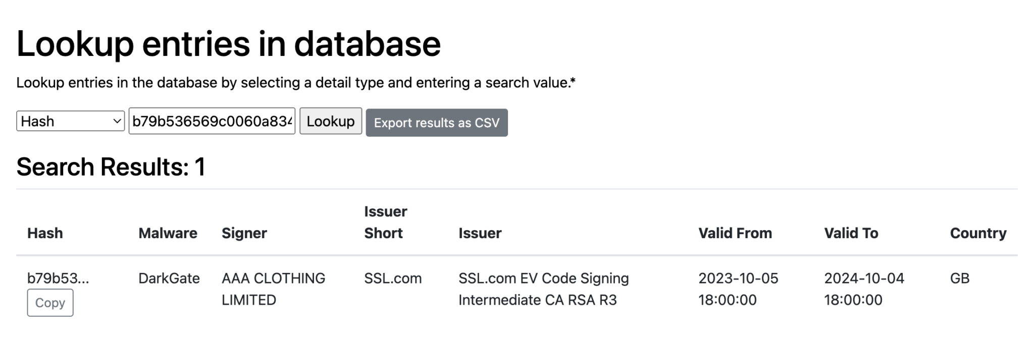The width and height of the screenshot is (1034, 341).
Task: Click the Issuer Short column header
Action: [385, 222]
